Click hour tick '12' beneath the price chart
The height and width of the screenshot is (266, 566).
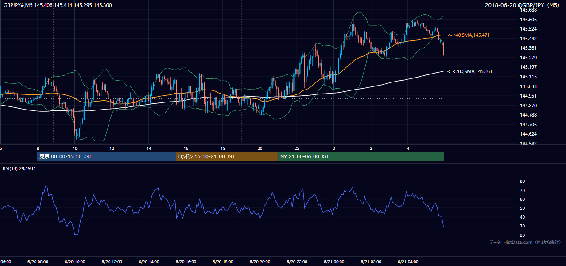coord(112,149)
